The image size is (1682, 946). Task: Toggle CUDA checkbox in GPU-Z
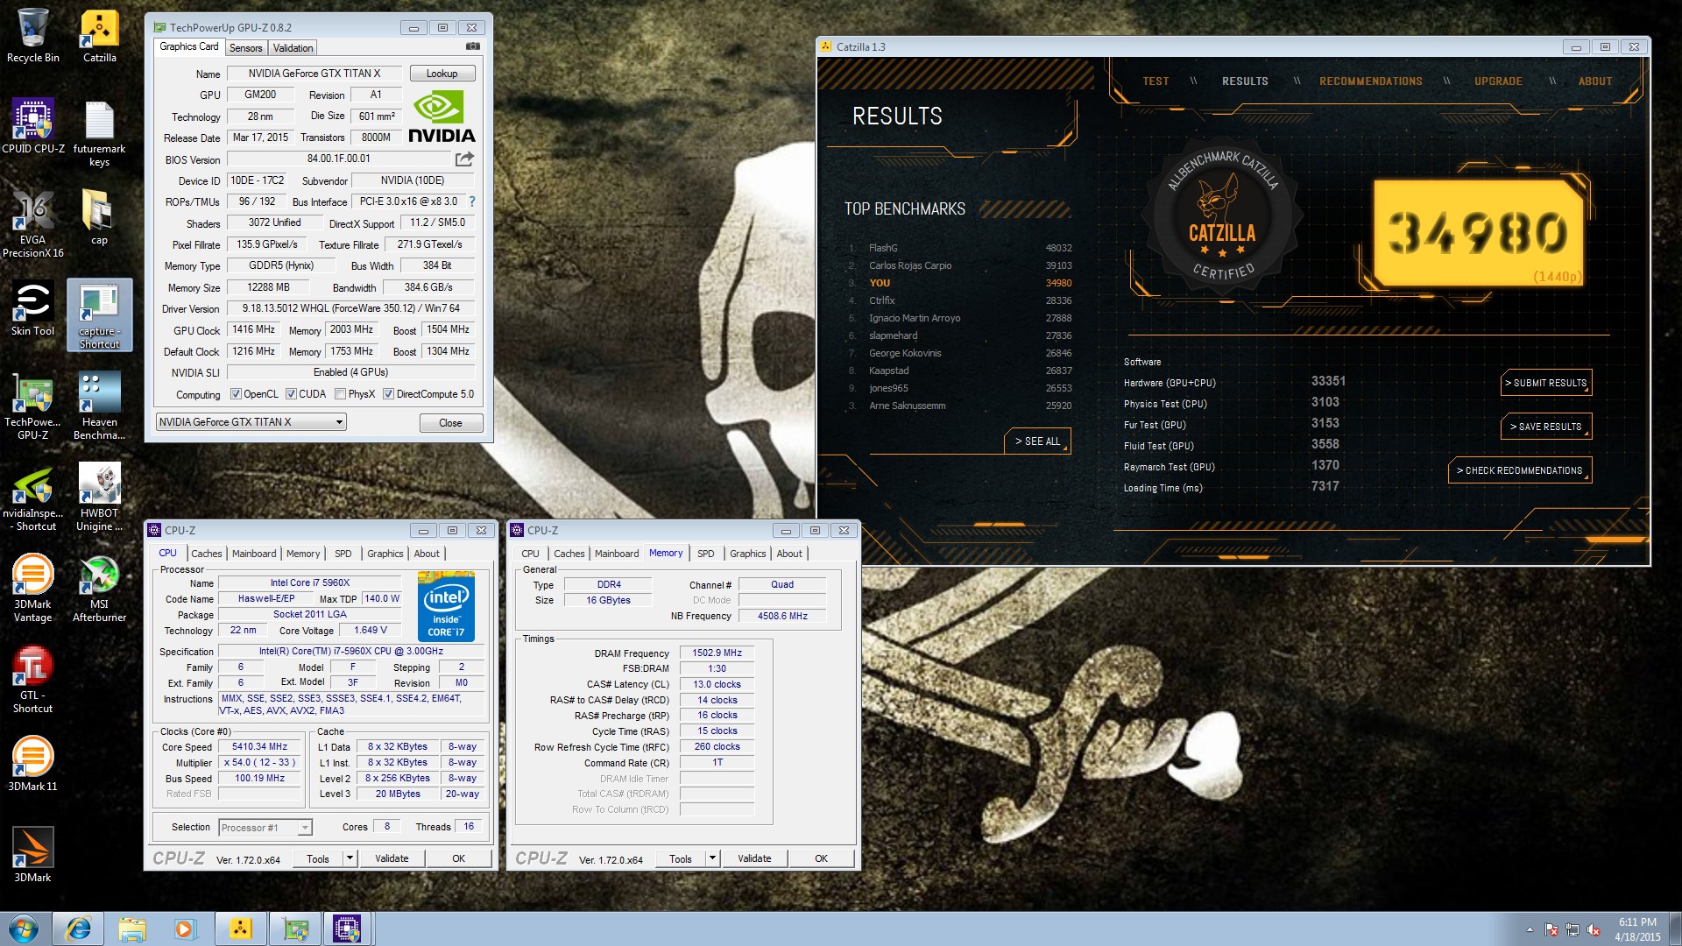tap(291, 394)
